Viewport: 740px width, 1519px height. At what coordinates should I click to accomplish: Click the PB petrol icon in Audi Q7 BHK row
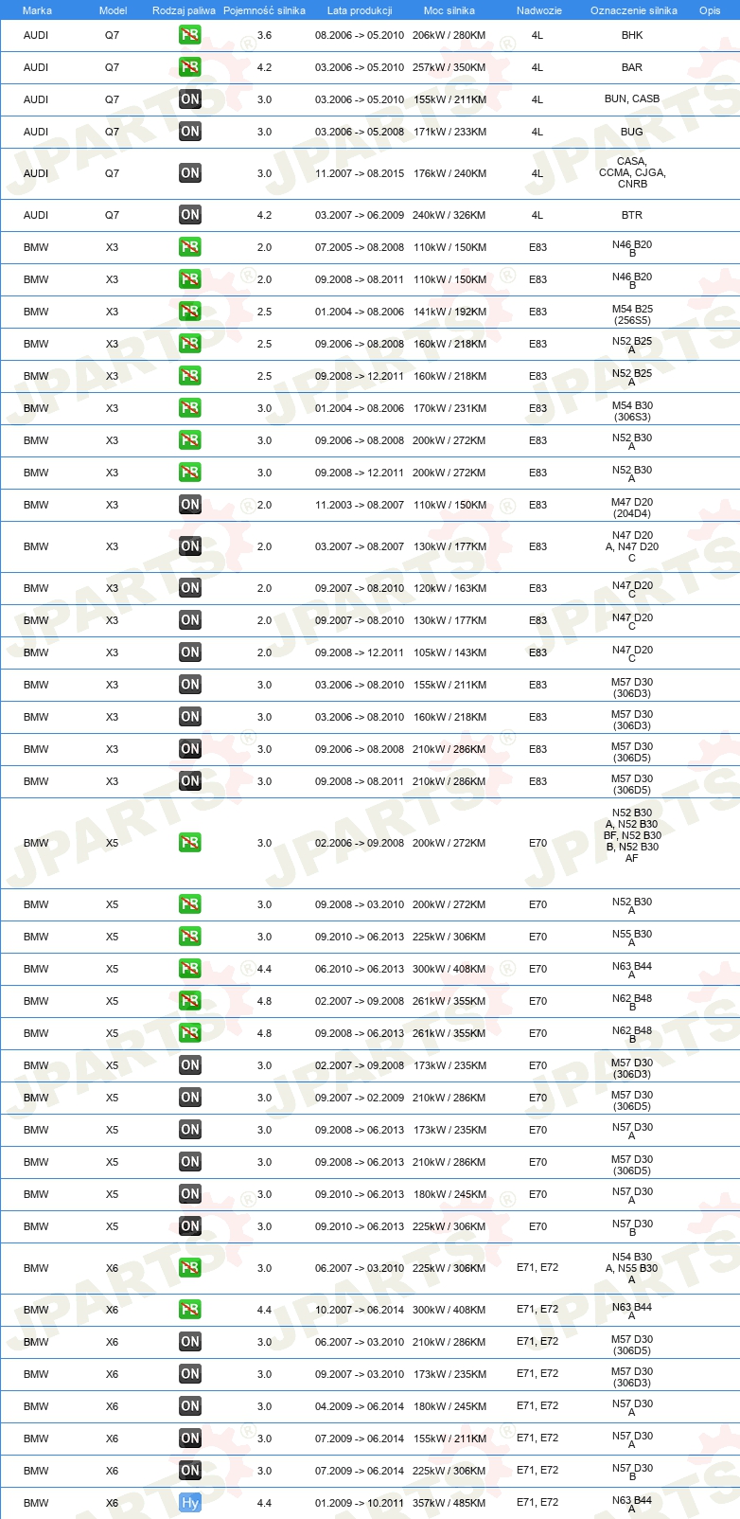190,35
